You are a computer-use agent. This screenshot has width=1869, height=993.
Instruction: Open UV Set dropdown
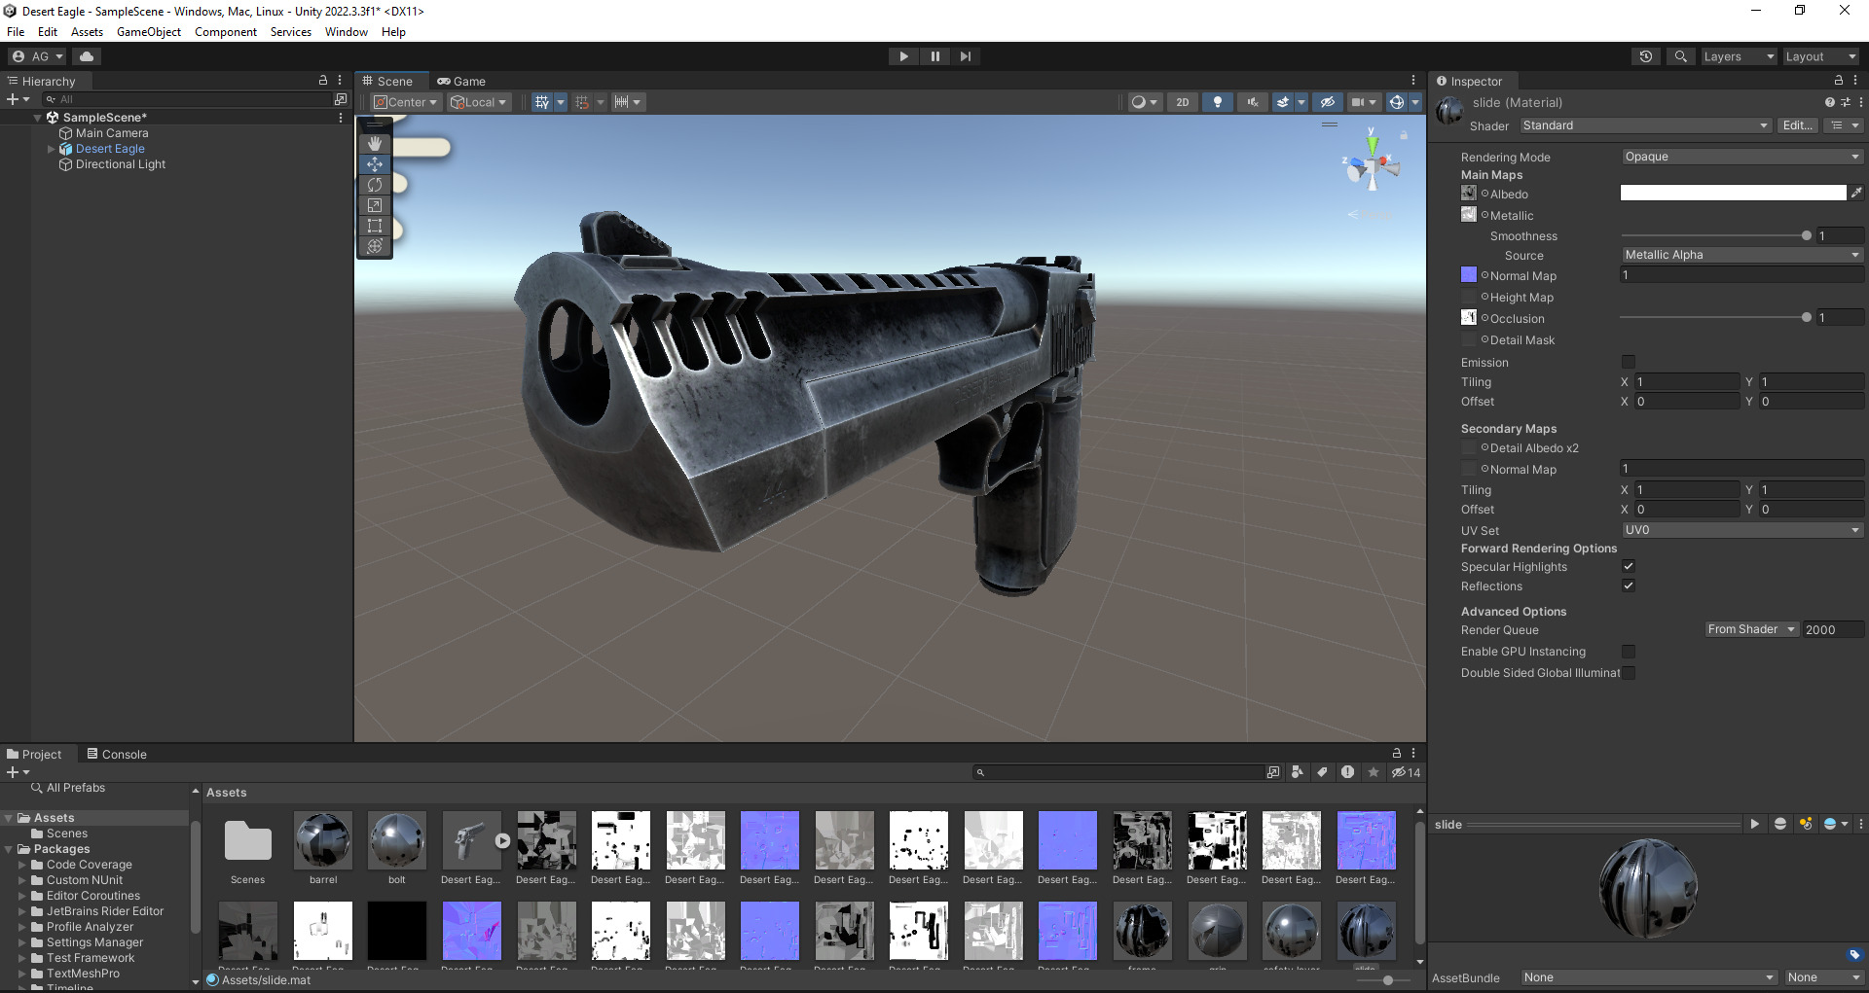pyautogui.click(x=1741, y=530)
